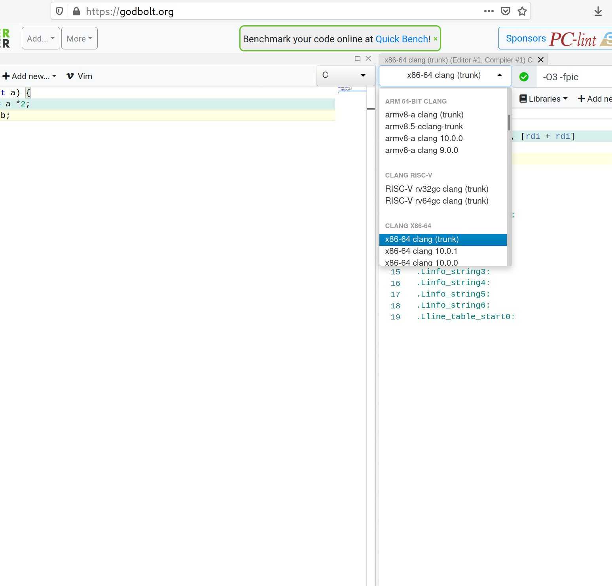Click source line 'b;' in editor

click(167, 115)
